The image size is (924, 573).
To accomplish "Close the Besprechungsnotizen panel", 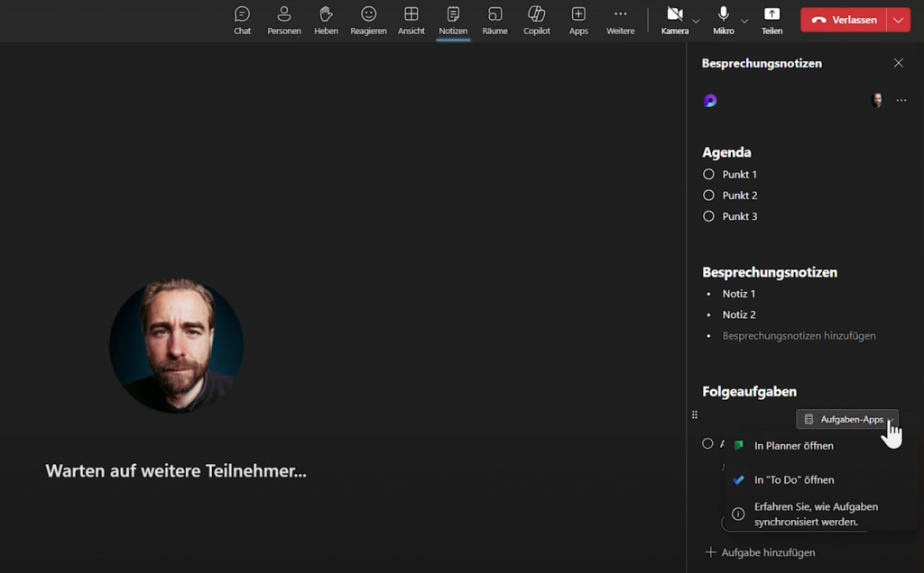I will [898, 62].
